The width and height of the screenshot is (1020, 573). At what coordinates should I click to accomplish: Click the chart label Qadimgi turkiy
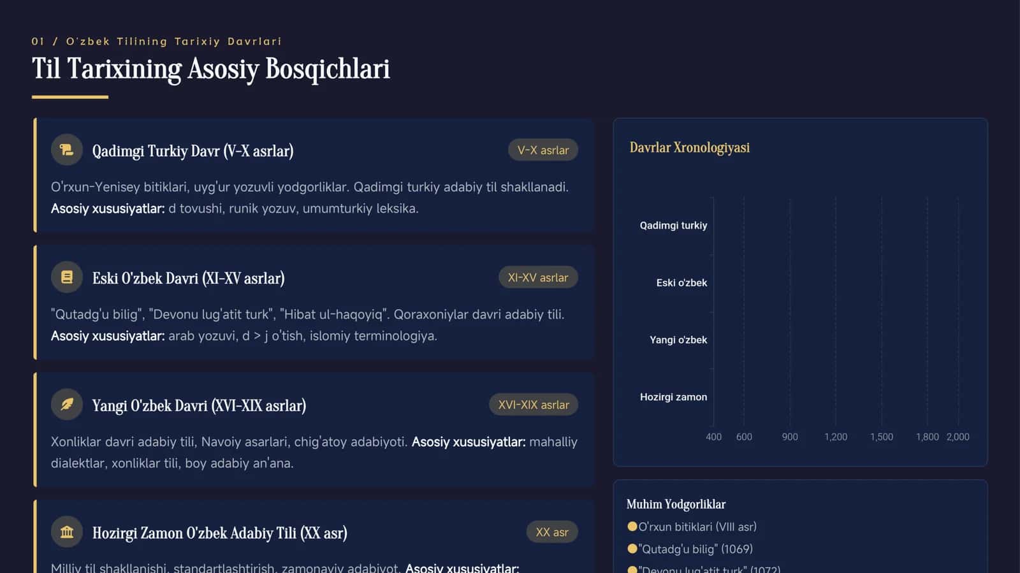tap(674, 226)
